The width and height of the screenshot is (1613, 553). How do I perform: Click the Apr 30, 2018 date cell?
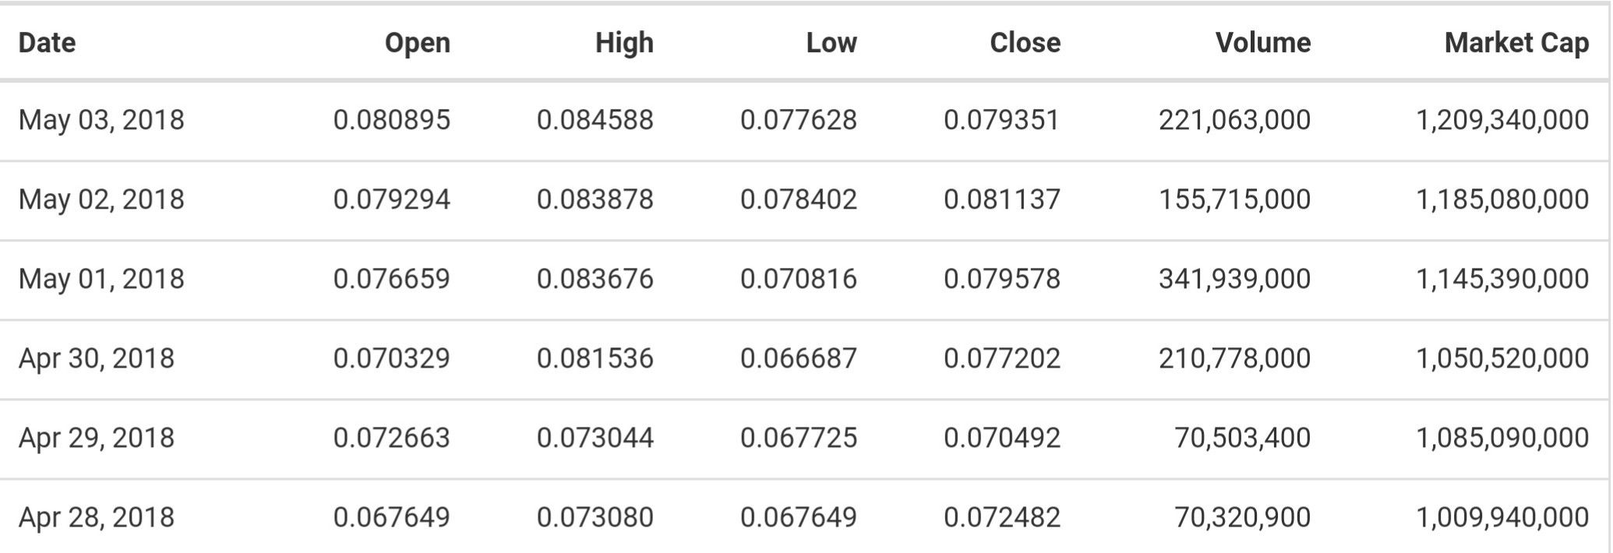[97, 358]
